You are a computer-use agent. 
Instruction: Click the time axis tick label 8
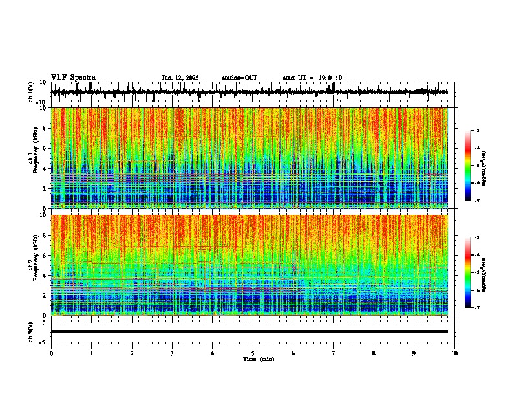[x=374, y=353]
